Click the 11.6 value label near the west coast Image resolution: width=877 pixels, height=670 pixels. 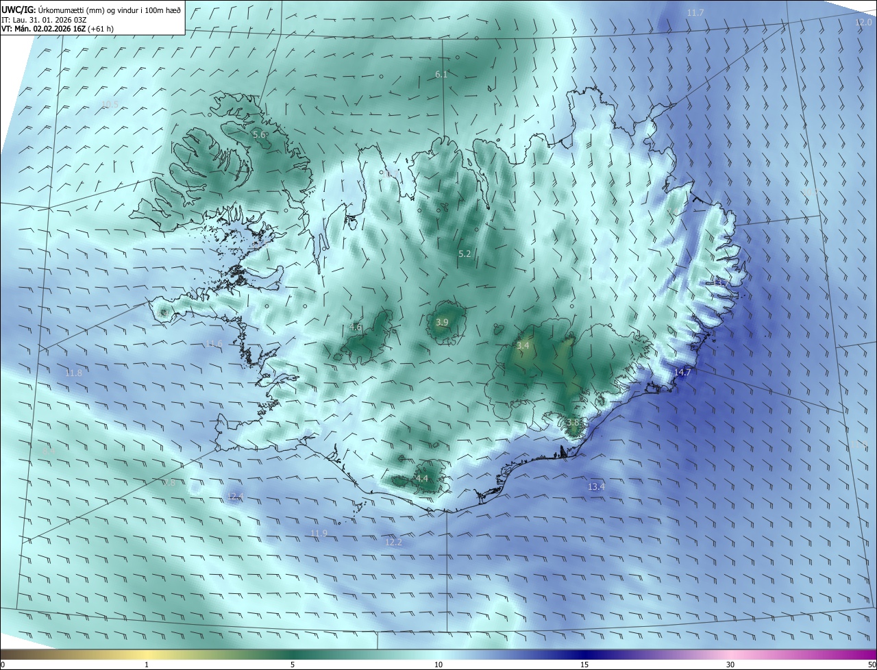point(214,343)
